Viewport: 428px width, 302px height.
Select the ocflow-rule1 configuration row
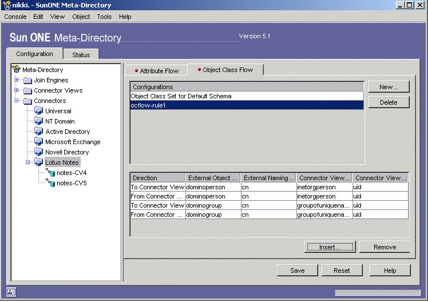point(247,105)
